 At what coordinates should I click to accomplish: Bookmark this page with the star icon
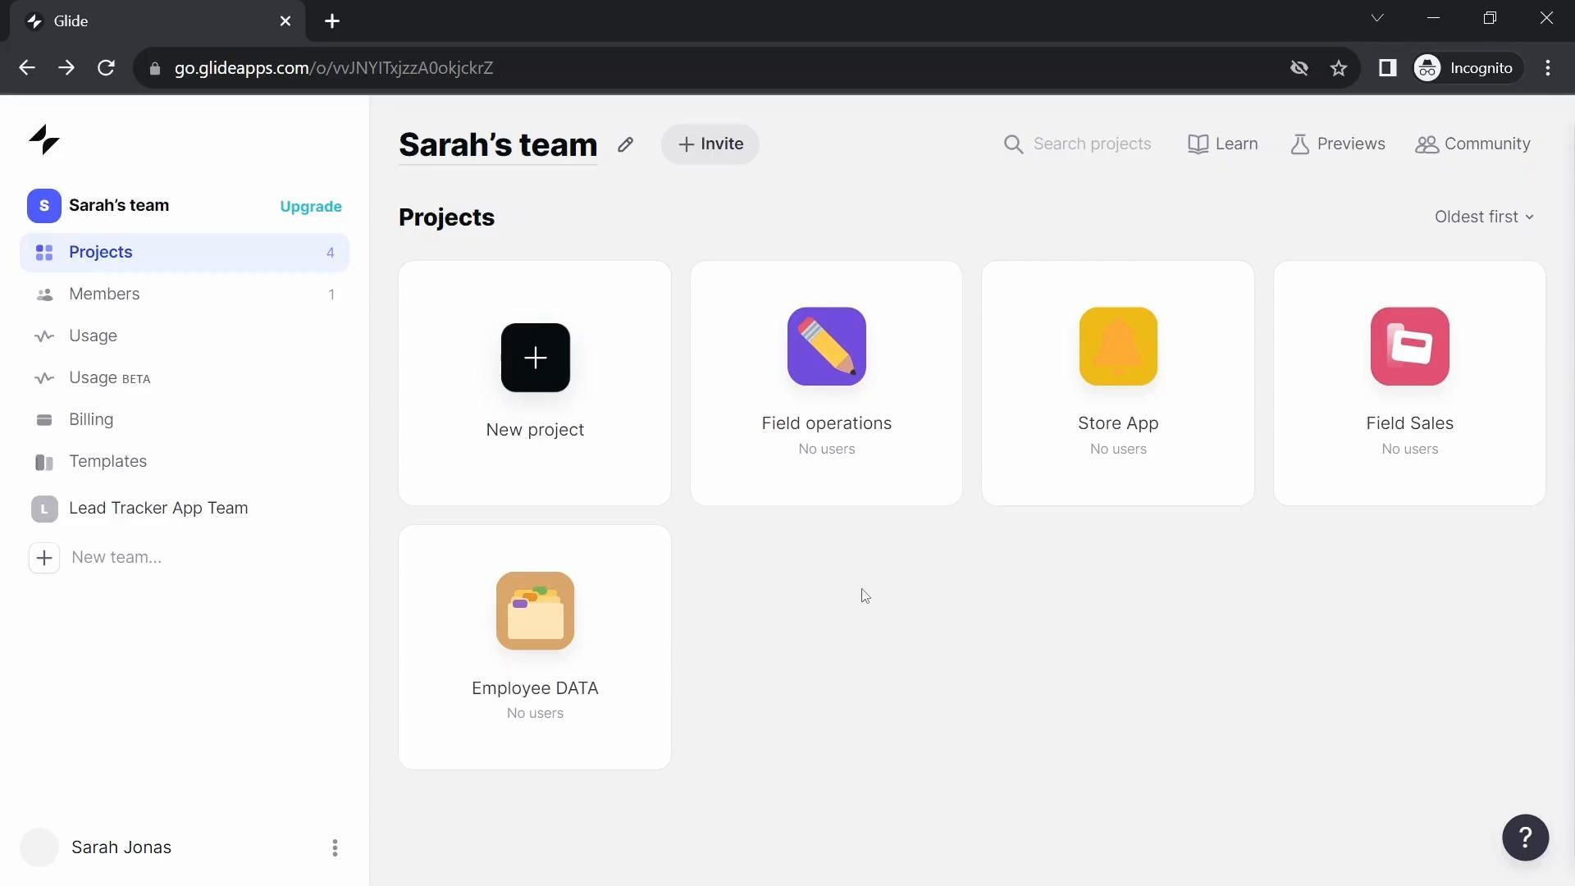(1339, 68)
